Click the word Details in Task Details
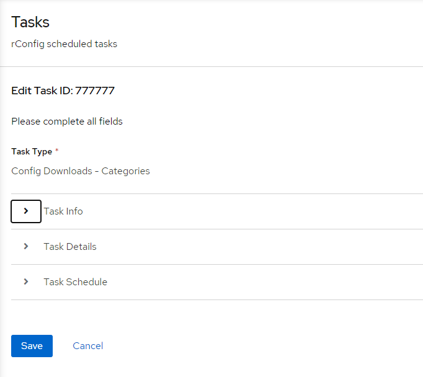 pos(81,247)
